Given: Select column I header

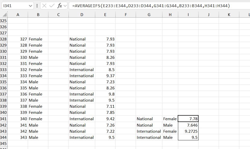Looking at the screenshot, I should (188, 15).
